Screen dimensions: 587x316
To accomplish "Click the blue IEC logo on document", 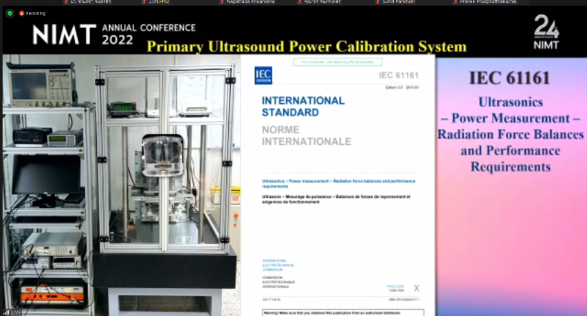I will click(x=263, y=75).
